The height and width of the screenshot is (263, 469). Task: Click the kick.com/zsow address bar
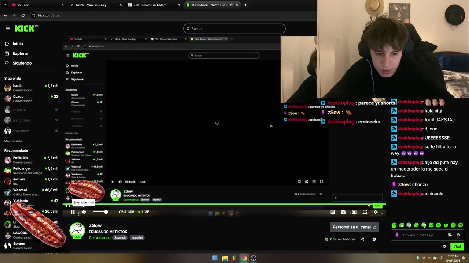click(49, 15)
